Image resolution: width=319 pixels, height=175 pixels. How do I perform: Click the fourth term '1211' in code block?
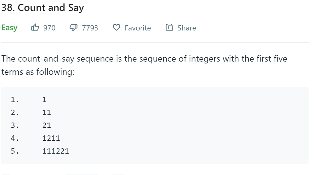pos(51,138)
